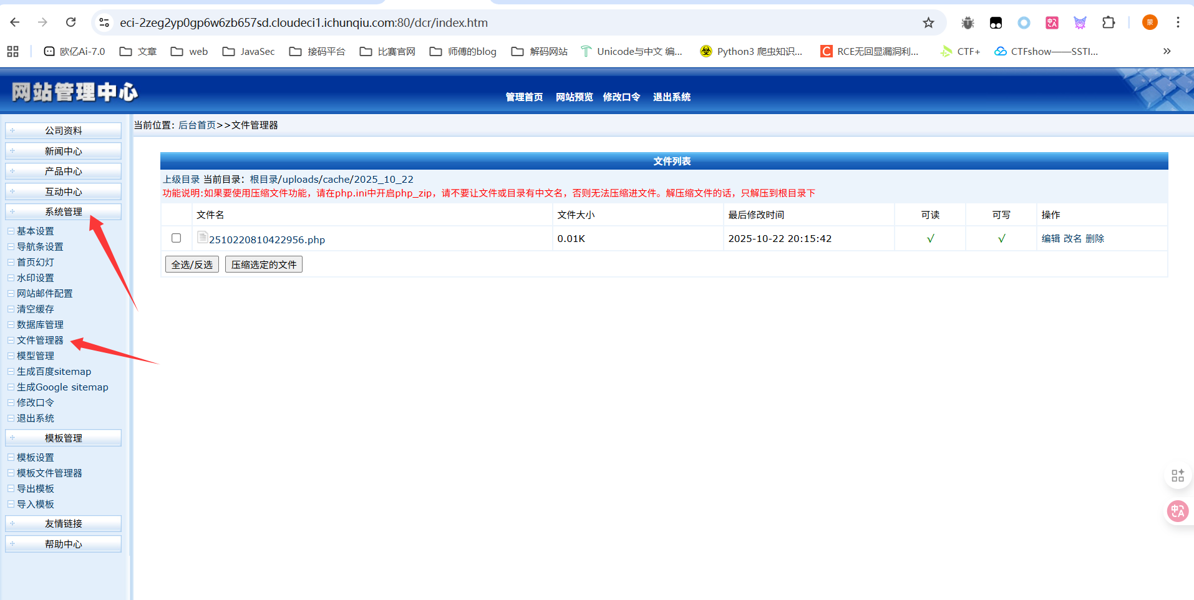Expand the 公司资料 sidebar section
This screenshot has width=1194, height=600.
pyautogui.click(x=63, y=130)
